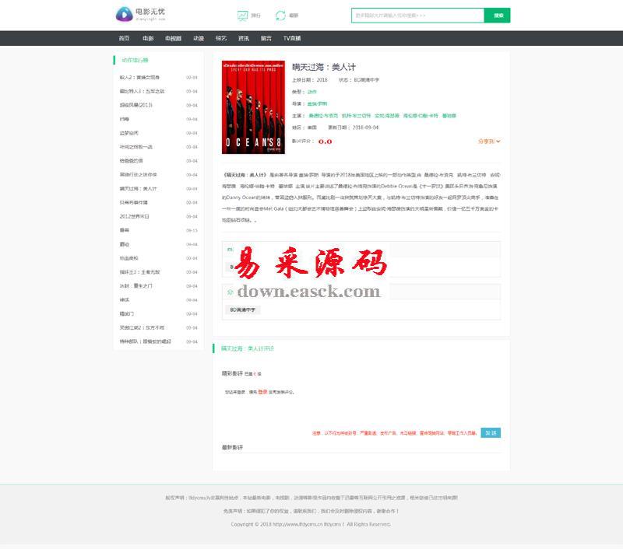The image size is (623, 549).
Task: Go to 首页 in the navigation bar
Action: click(124, 38)
